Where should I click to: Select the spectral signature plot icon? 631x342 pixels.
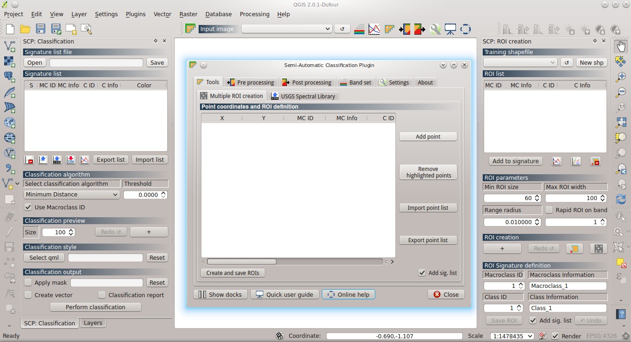373,29
